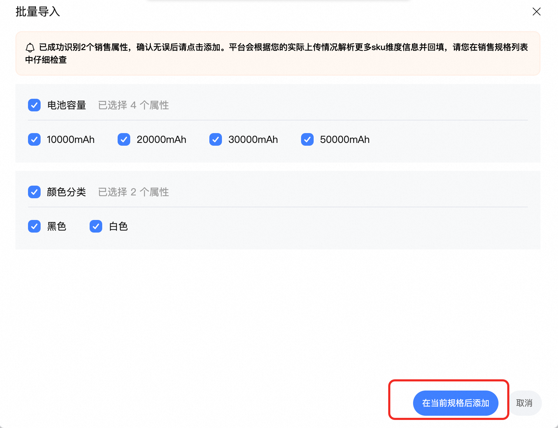Toggle the 白色 color checkbox

(x=96, y=226)
